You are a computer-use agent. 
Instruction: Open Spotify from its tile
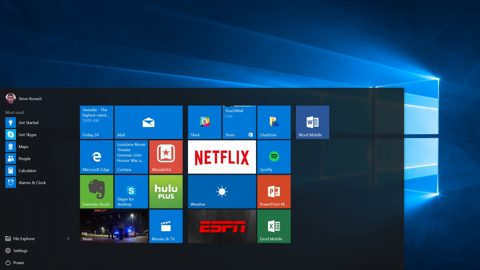[274, 157]
